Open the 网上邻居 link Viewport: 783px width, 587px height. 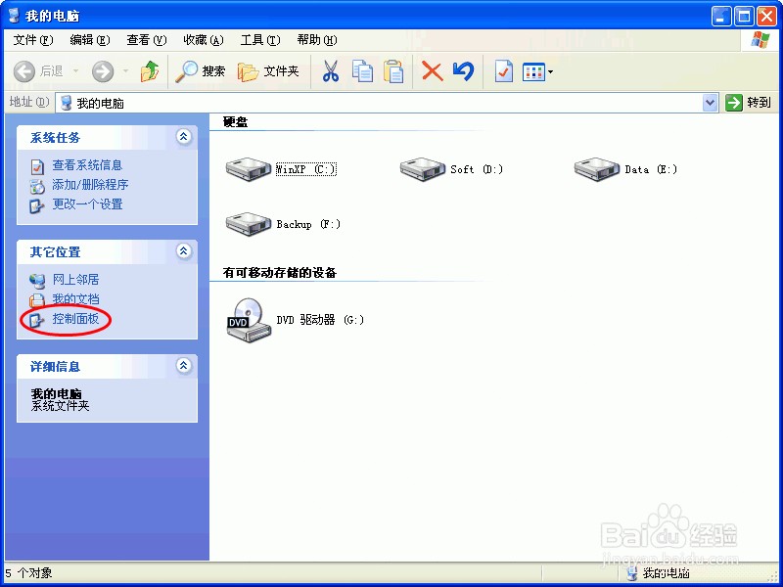pyautogui.click(x=76, y=280)
